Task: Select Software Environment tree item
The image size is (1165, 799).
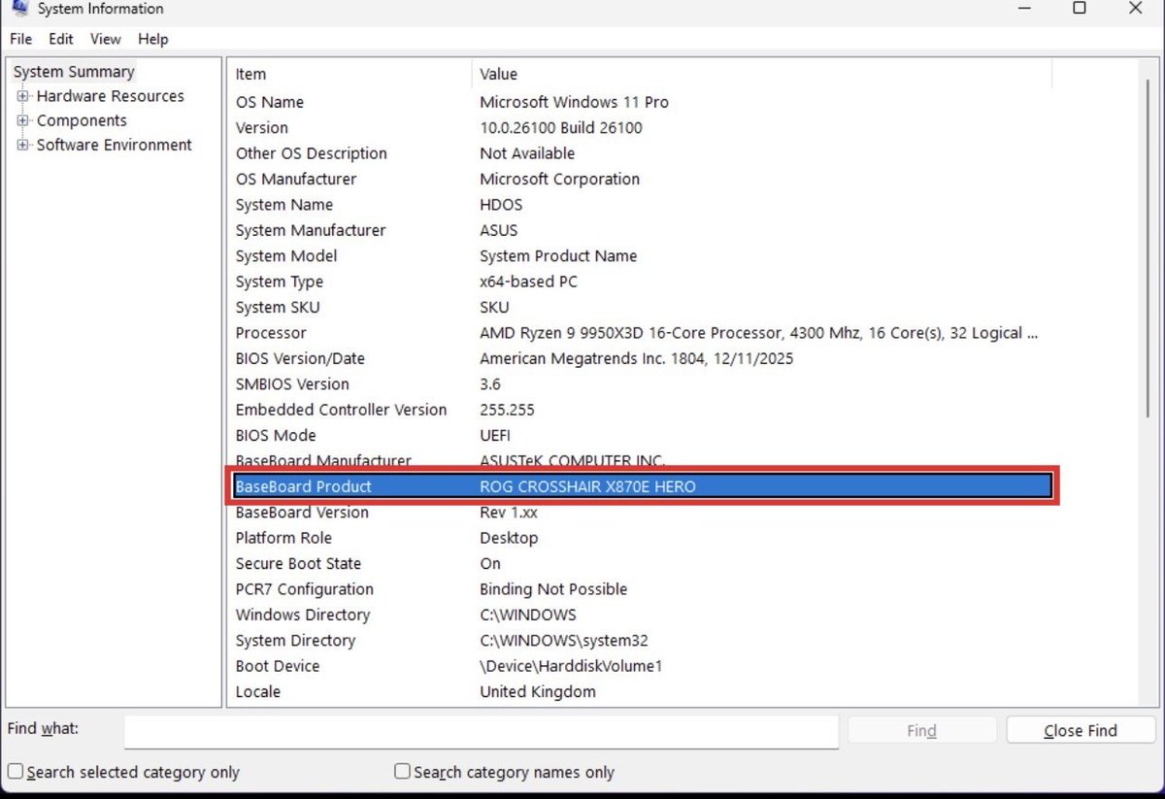Action: click(x=114, y=145)
